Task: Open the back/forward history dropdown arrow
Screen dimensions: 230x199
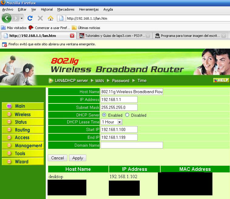Action: coord(22,18)
